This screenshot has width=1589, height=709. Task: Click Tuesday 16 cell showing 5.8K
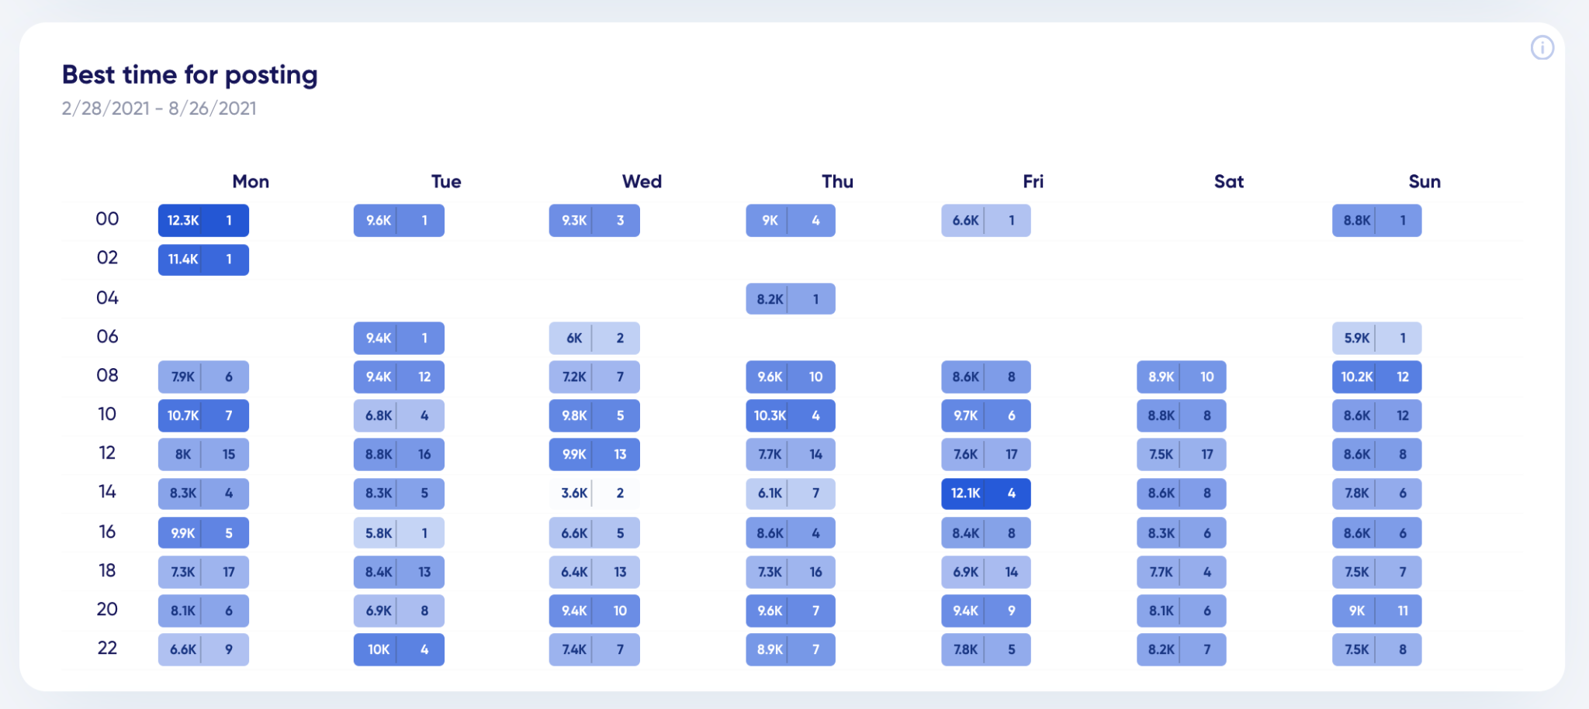coord(399,533)
